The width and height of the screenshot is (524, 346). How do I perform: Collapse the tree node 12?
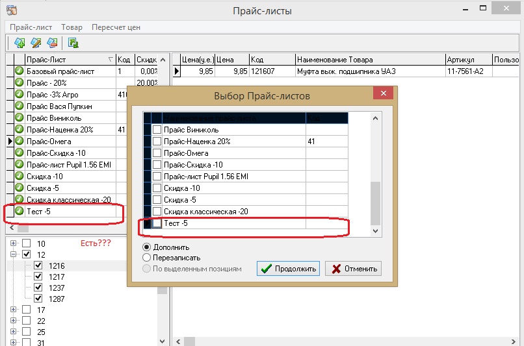tap(12, 254)
